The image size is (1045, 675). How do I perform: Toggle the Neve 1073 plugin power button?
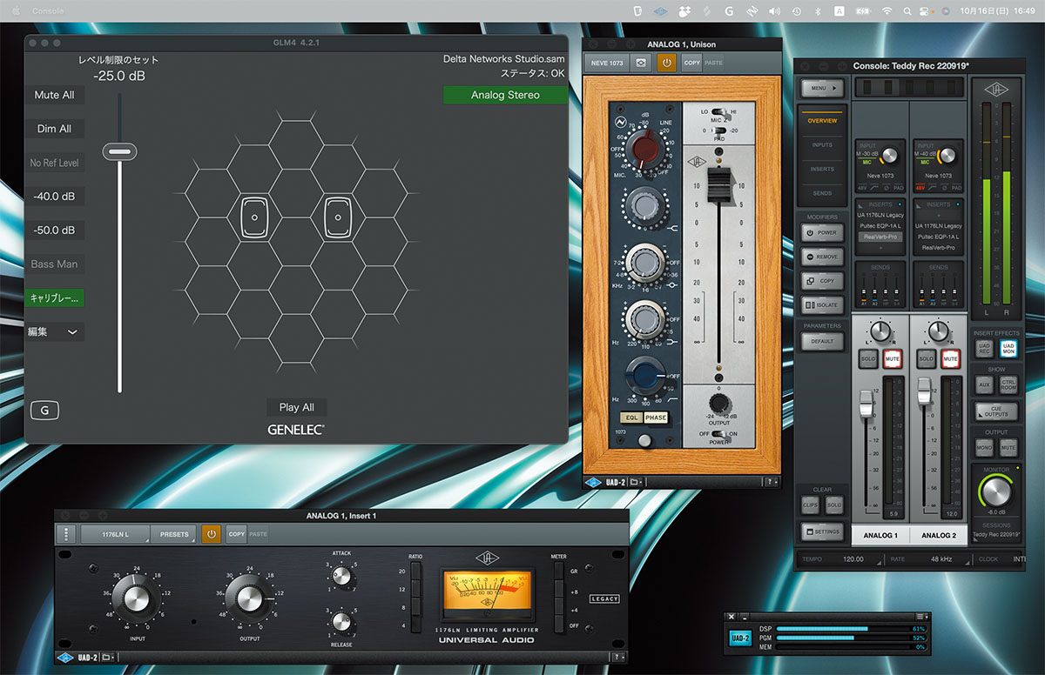point(666,63)
